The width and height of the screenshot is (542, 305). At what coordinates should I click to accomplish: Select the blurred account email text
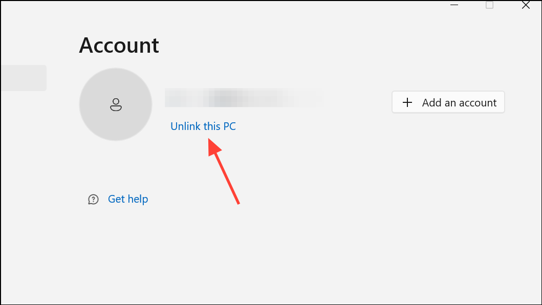[244, 98]
